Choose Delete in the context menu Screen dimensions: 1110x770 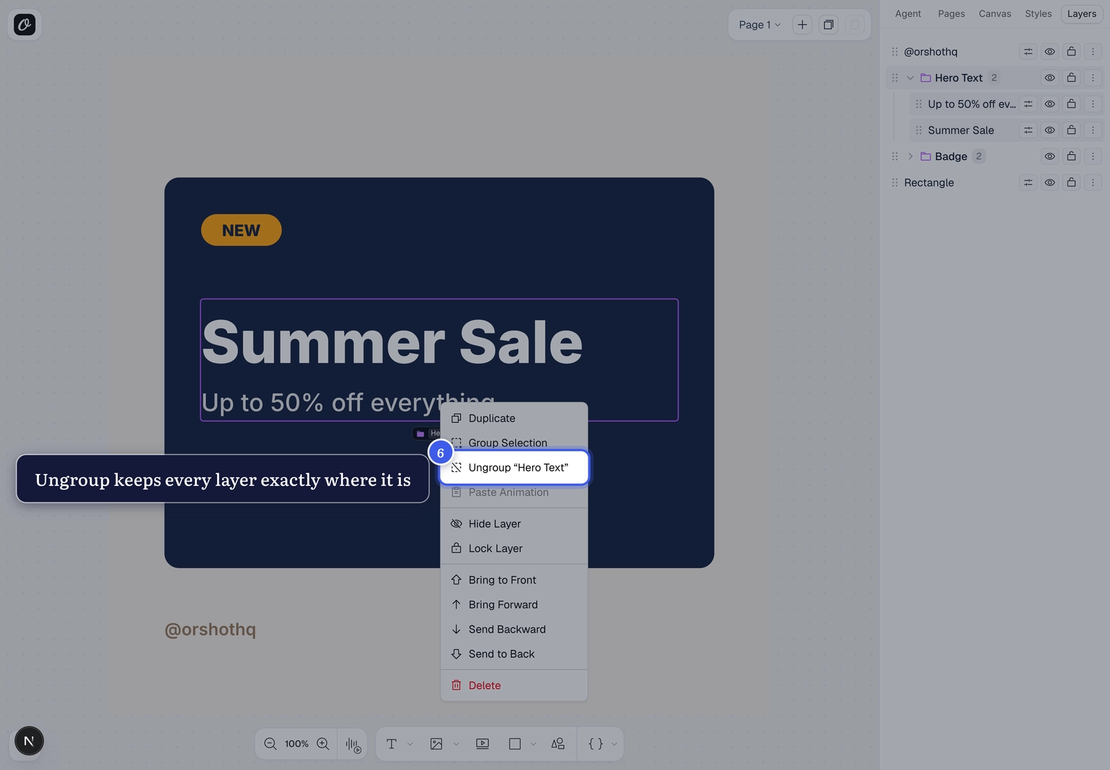click(x=514, y=685)
